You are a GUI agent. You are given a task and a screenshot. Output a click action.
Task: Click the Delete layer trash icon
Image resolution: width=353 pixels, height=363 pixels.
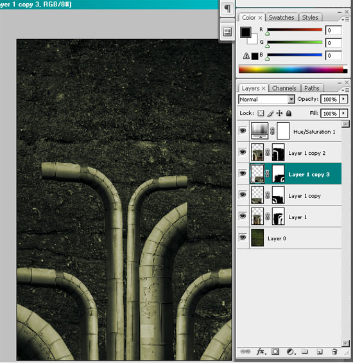(x=334, y=351)
